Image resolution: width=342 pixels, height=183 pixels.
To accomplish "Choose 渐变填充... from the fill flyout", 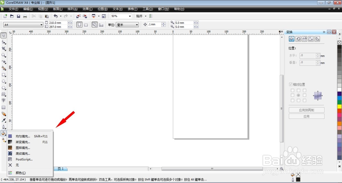I will click(x=30, y=142).
